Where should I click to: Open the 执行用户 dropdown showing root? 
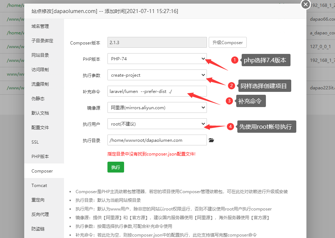tap(157, 124)
